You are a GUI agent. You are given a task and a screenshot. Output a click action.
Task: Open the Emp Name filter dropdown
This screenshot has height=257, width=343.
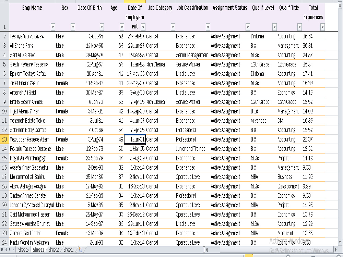click(53, 27)
